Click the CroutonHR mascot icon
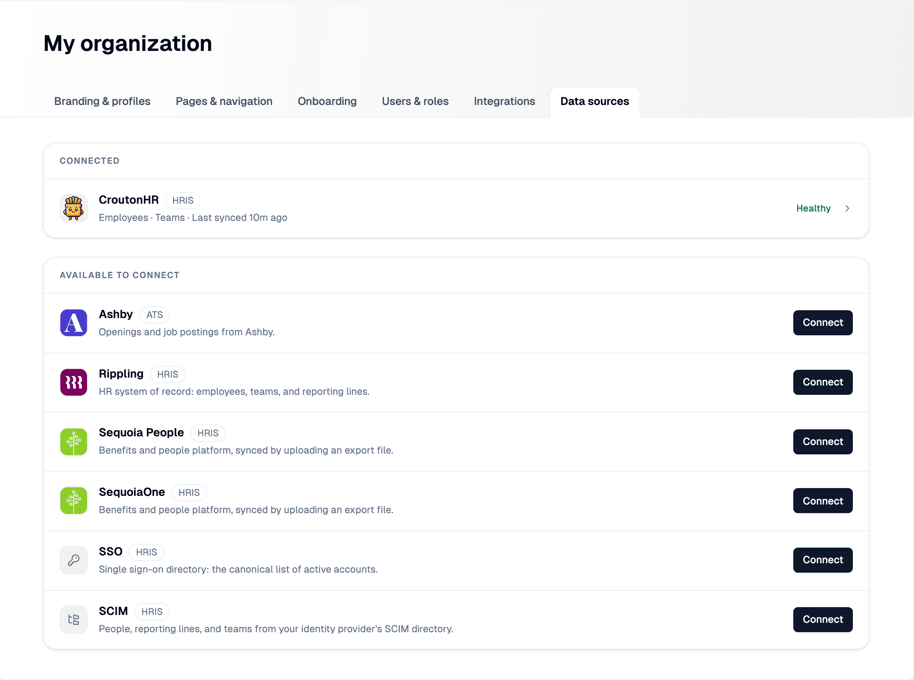The image size is (914, 680). (73, 208)
